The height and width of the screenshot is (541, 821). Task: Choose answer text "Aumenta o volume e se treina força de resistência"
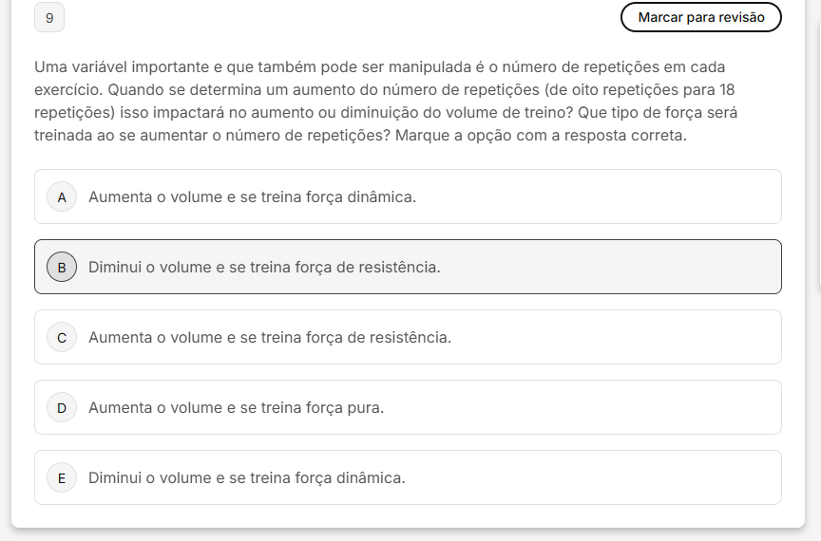(x=270, y=337)
